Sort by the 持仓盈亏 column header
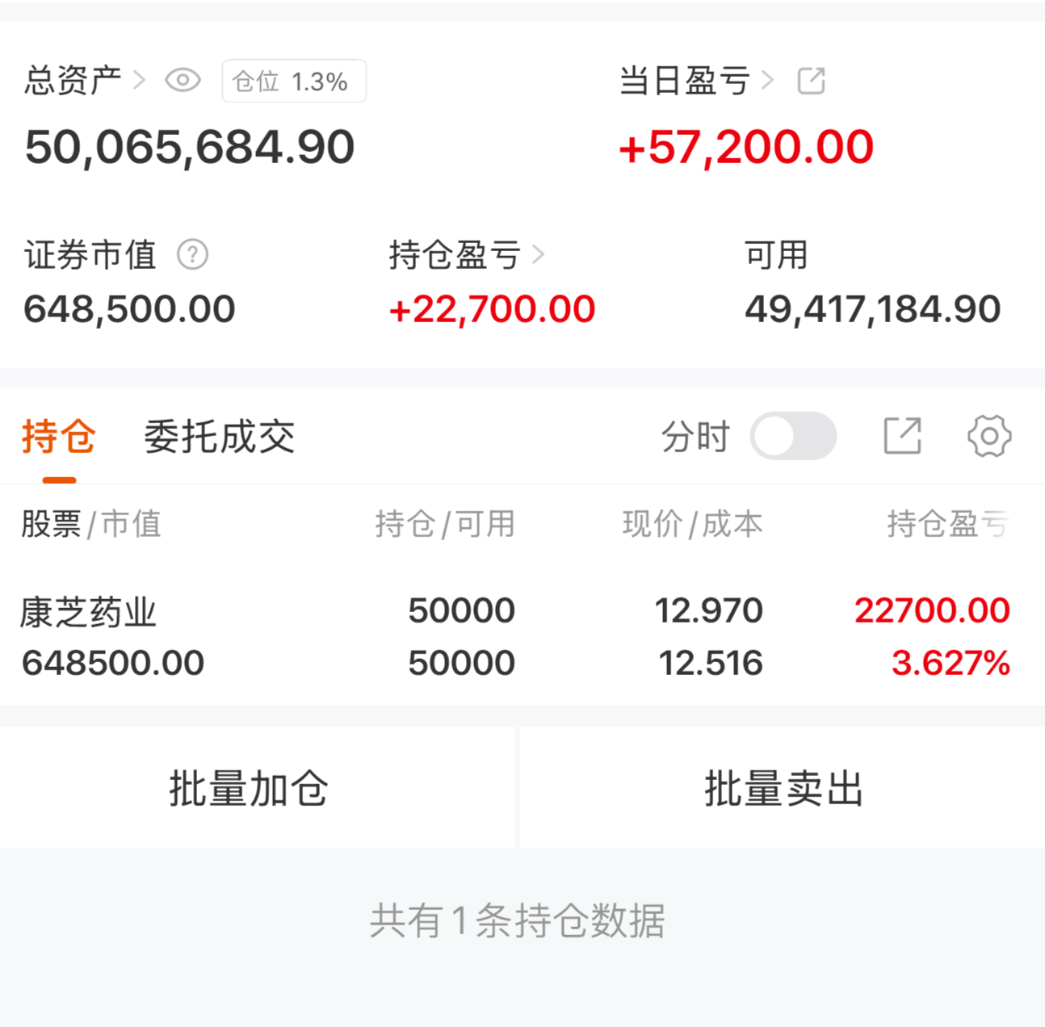Screen dimensions: 1045x1027 click(x=947, y=524)
